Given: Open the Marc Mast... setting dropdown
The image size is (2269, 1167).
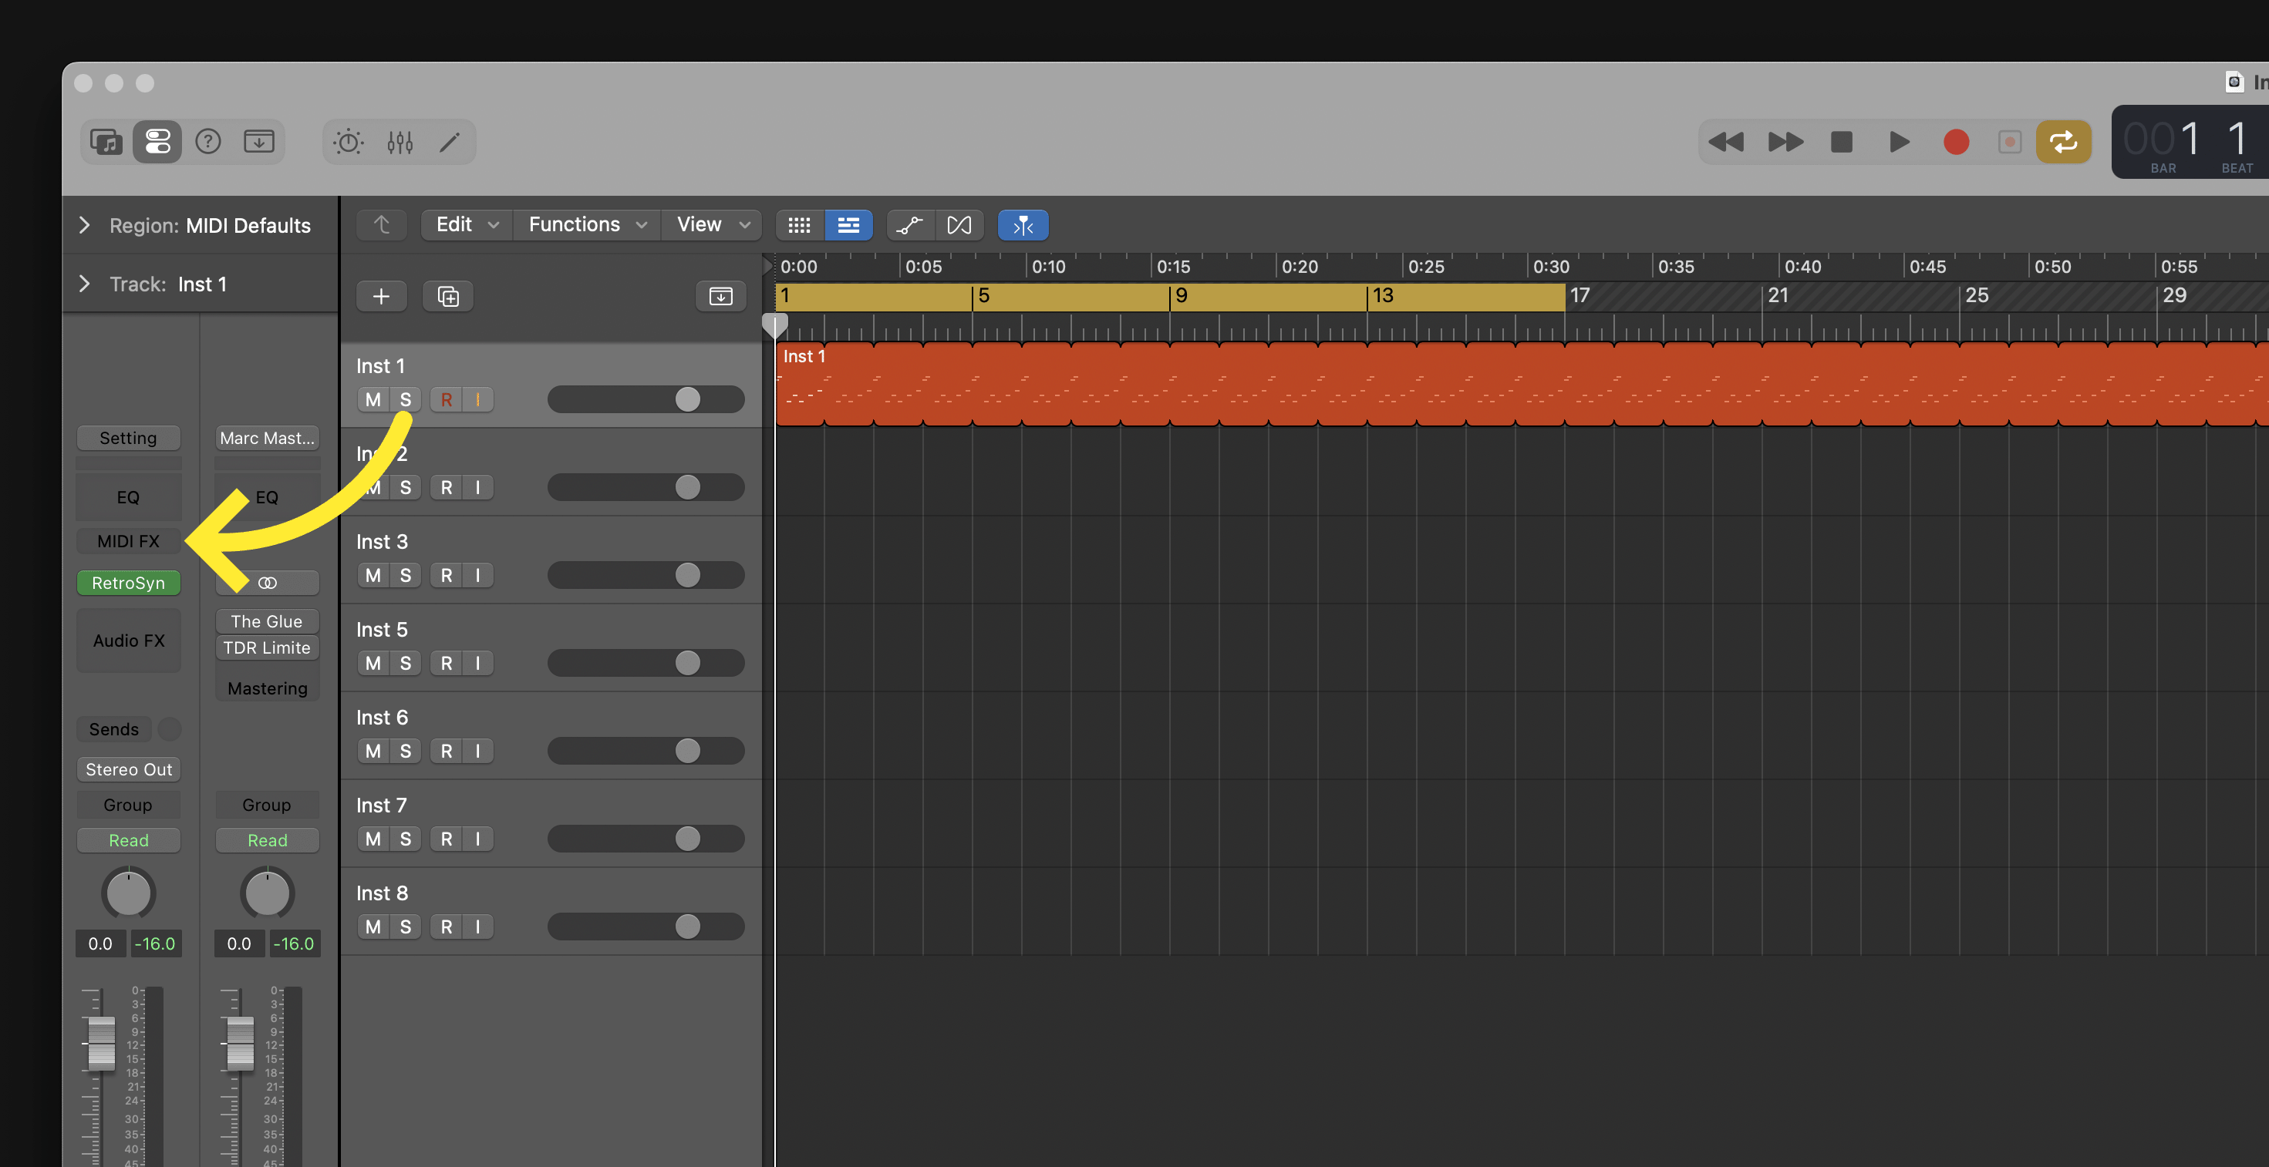Looking at the screenshot, I should [x=267, y=439].
